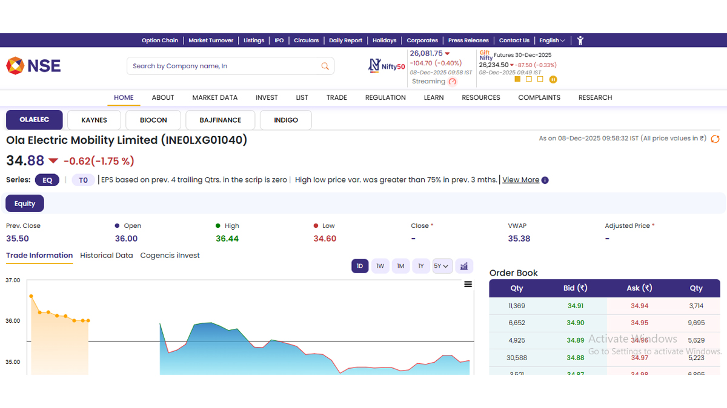Select the KAYNES stock tab

[94, 120]
